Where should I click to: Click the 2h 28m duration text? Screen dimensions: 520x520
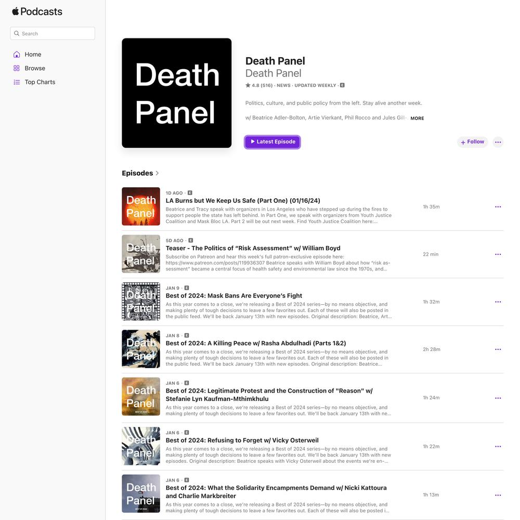point(432,349)
